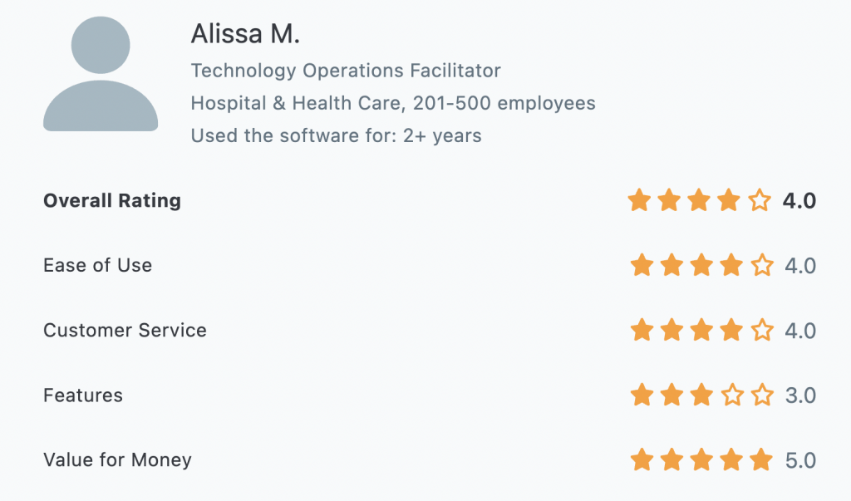Image resolution: width=851 pixels, height=501 pixels.
Task: Click the third star in Ease of Use
Action: [701, 266]
